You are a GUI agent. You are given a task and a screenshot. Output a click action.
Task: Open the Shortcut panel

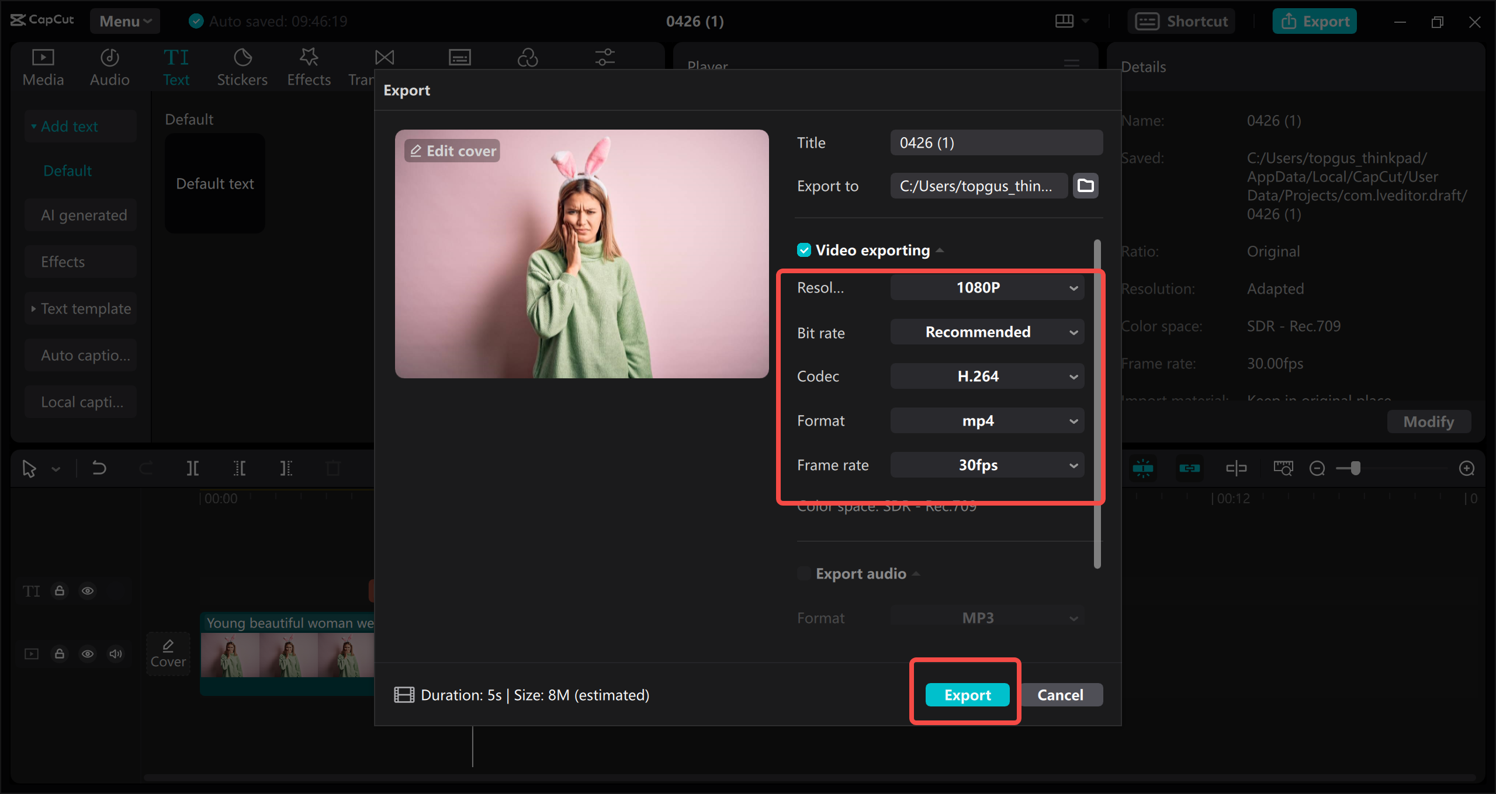[x=1182, y=21]
